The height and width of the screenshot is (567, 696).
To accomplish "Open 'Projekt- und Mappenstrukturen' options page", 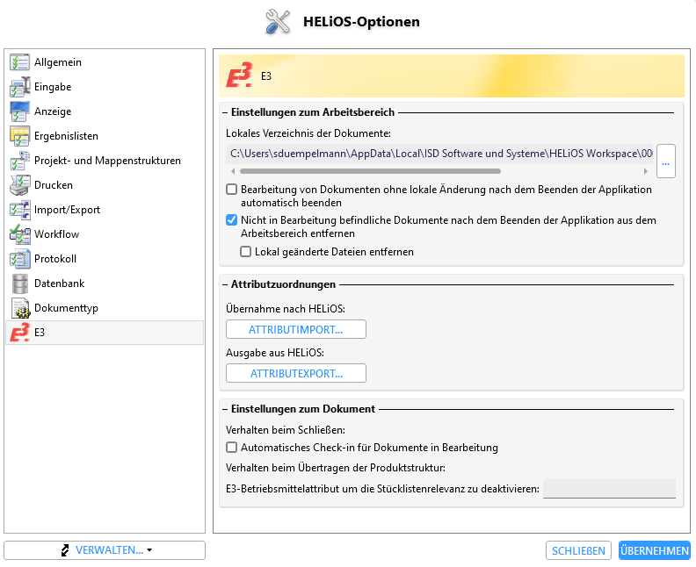I will point(107,161).
